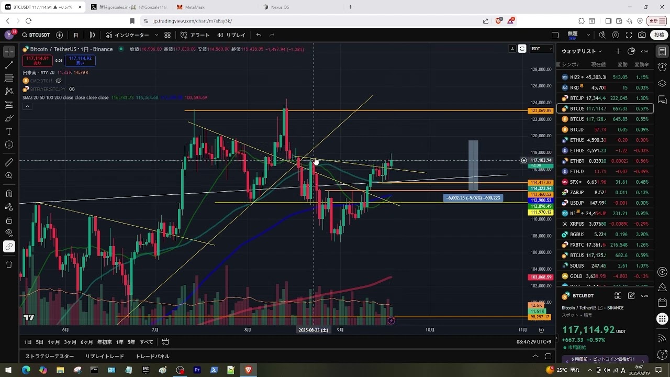670x377 pixels.
Task: Collapse the indicator legend chevron
Action: tap(27, 106)
